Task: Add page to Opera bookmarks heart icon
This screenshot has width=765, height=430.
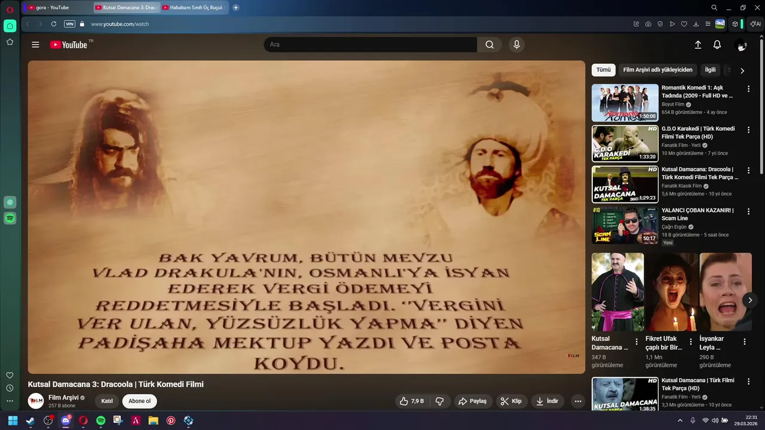Action: pos(684,24)
